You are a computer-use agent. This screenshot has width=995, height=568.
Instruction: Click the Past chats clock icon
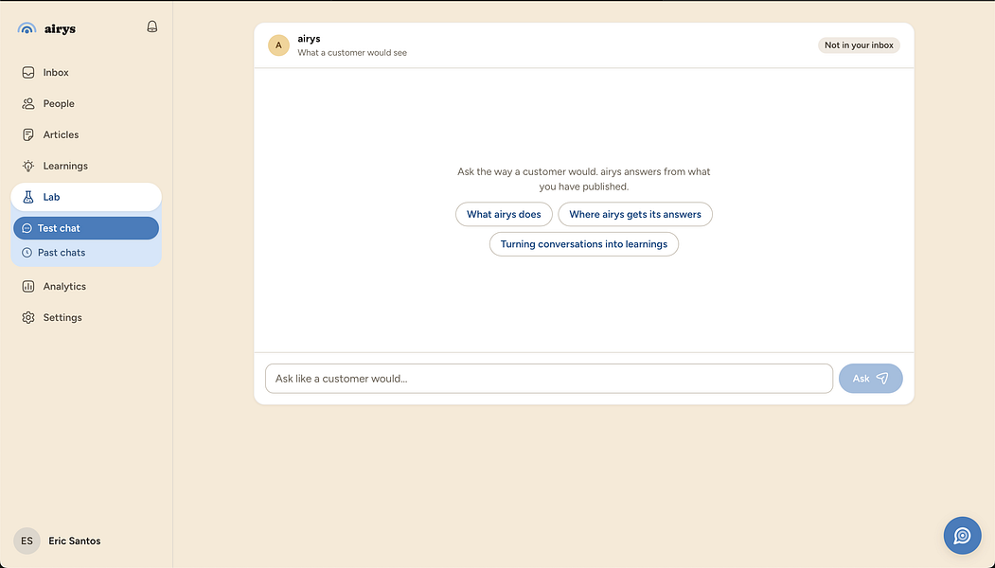click(27, 253)
